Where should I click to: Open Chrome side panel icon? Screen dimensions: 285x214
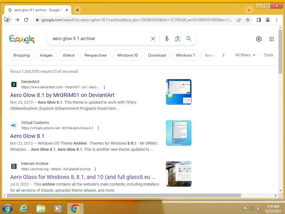(x=259, y=20)
